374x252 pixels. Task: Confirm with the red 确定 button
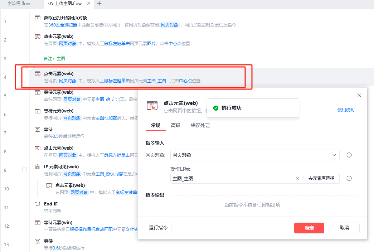click(x=309, y=228)
